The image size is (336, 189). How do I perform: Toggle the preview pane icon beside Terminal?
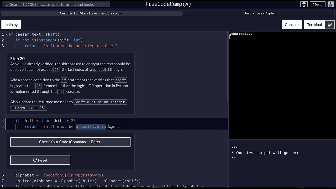pyautogui.click(x=329, y=25)
